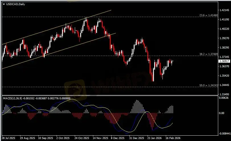Click the 24 Oct 2025 date label
The image size is (231, 141).
82,138
